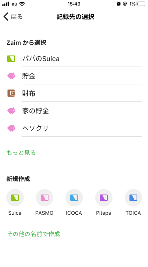Screen dimensions: 148x267
Task: Expand the list with もっと見る
Action: (21, 153)
